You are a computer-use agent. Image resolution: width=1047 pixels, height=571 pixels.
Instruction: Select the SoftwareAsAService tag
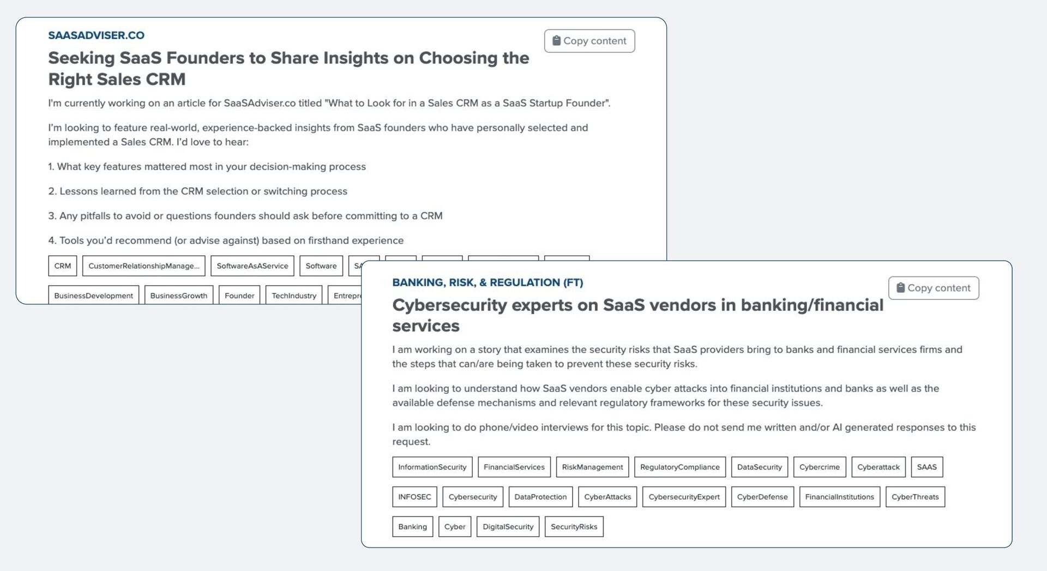point(252,266)
